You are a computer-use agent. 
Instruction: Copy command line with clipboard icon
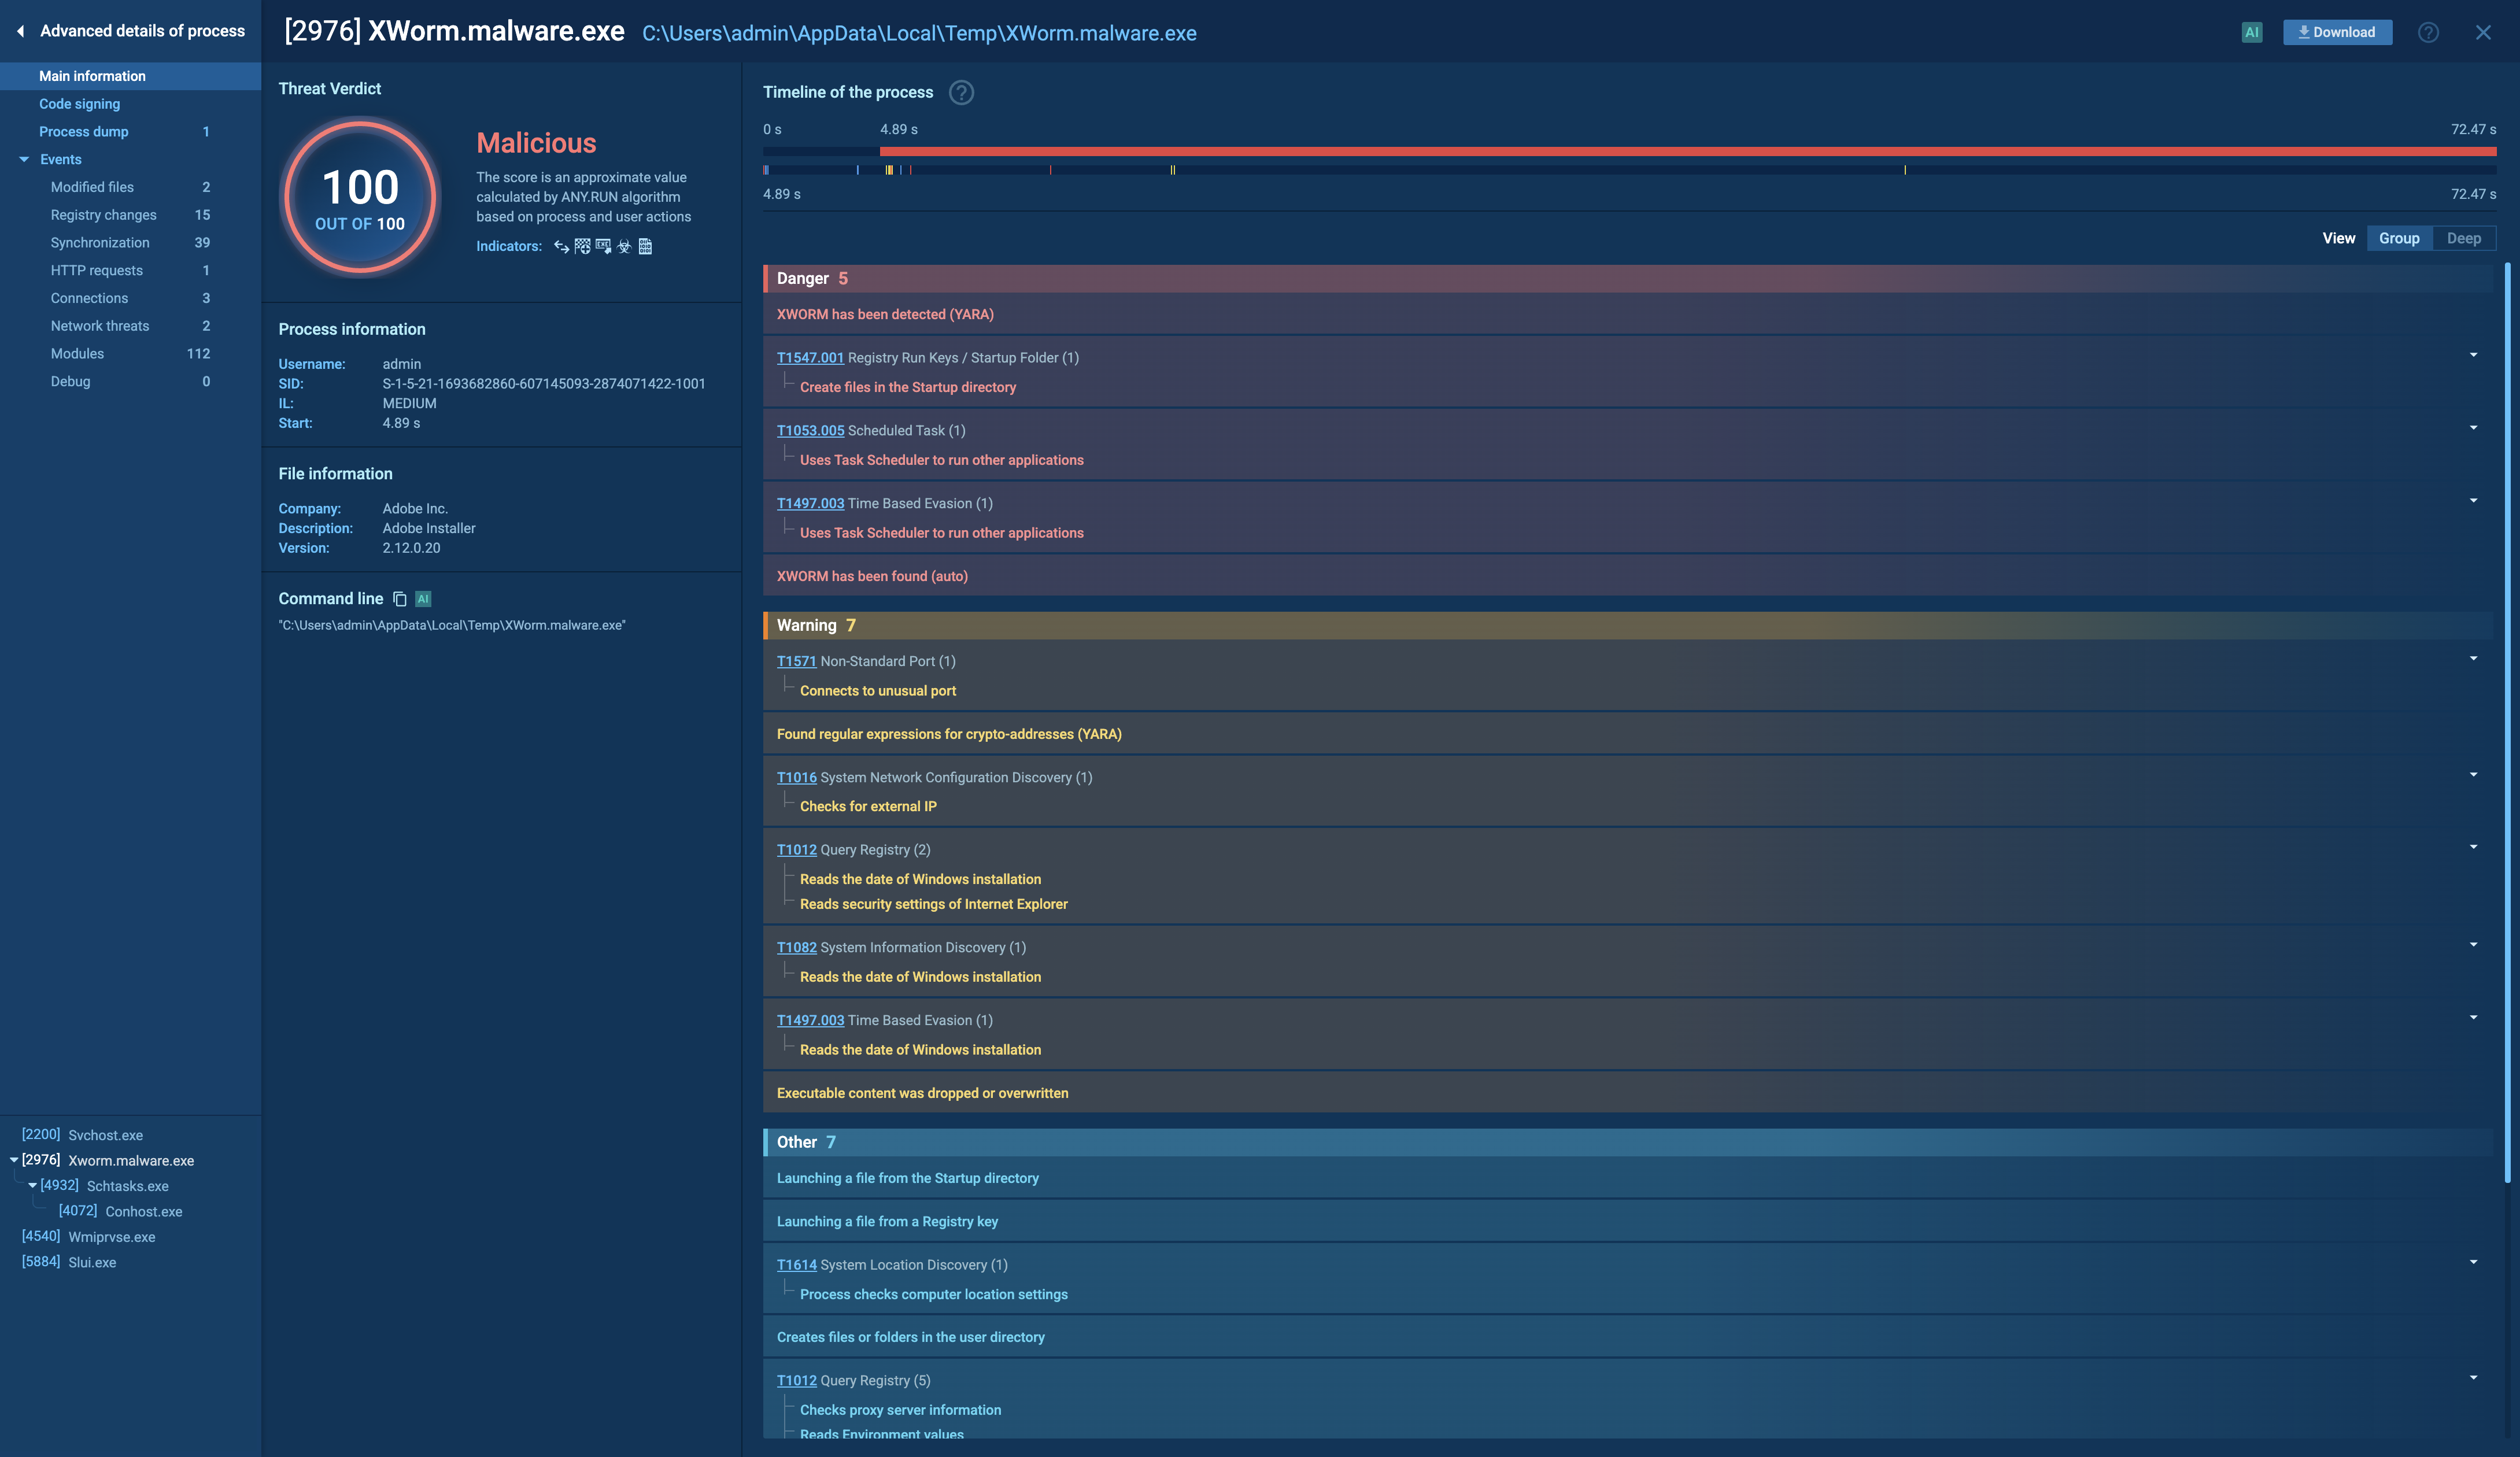pyautogui.click(x=400, y=599)
